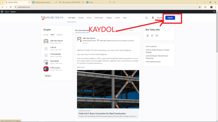Open the site search magnifier icon
Viewport: 218px width, 122px height.
click(146, 18)
